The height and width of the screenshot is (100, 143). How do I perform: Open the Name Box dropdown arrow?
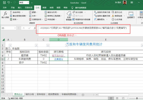15,28
